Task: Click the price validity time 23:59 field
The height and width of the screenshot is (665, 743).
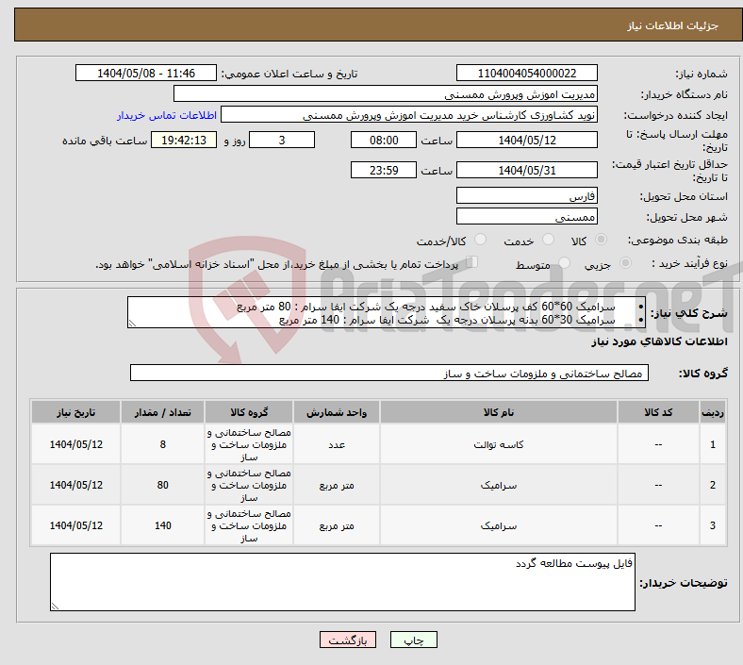Action: click(x=384, y=170)
